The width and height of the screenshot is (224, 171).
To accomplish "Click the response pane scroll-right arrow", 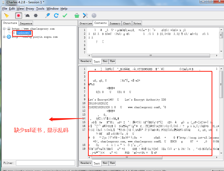I will [x=217, y=157].
